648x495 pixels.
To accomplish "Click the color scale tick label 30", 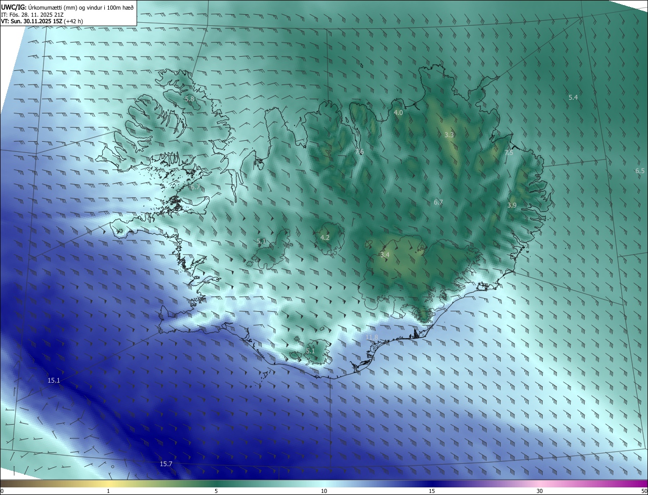I will click(540, 491).
